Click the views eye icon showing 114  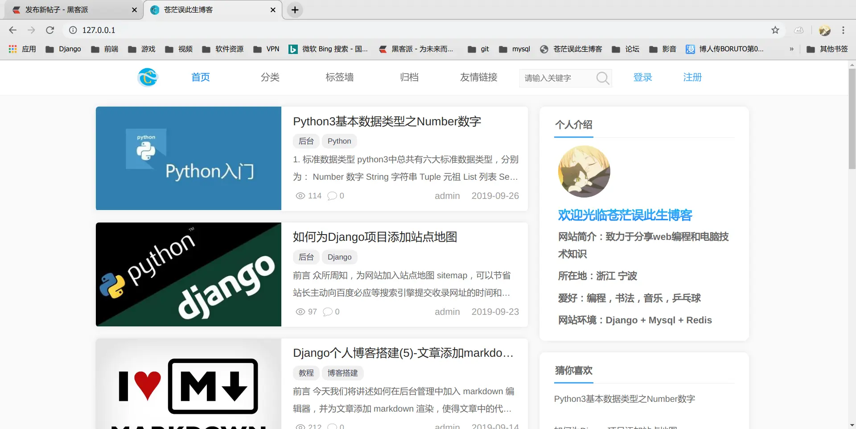tap(300, 196)
